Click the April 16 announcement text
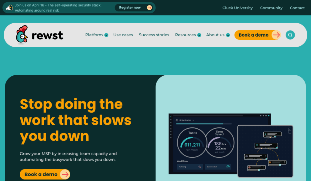 click(58, 8)
